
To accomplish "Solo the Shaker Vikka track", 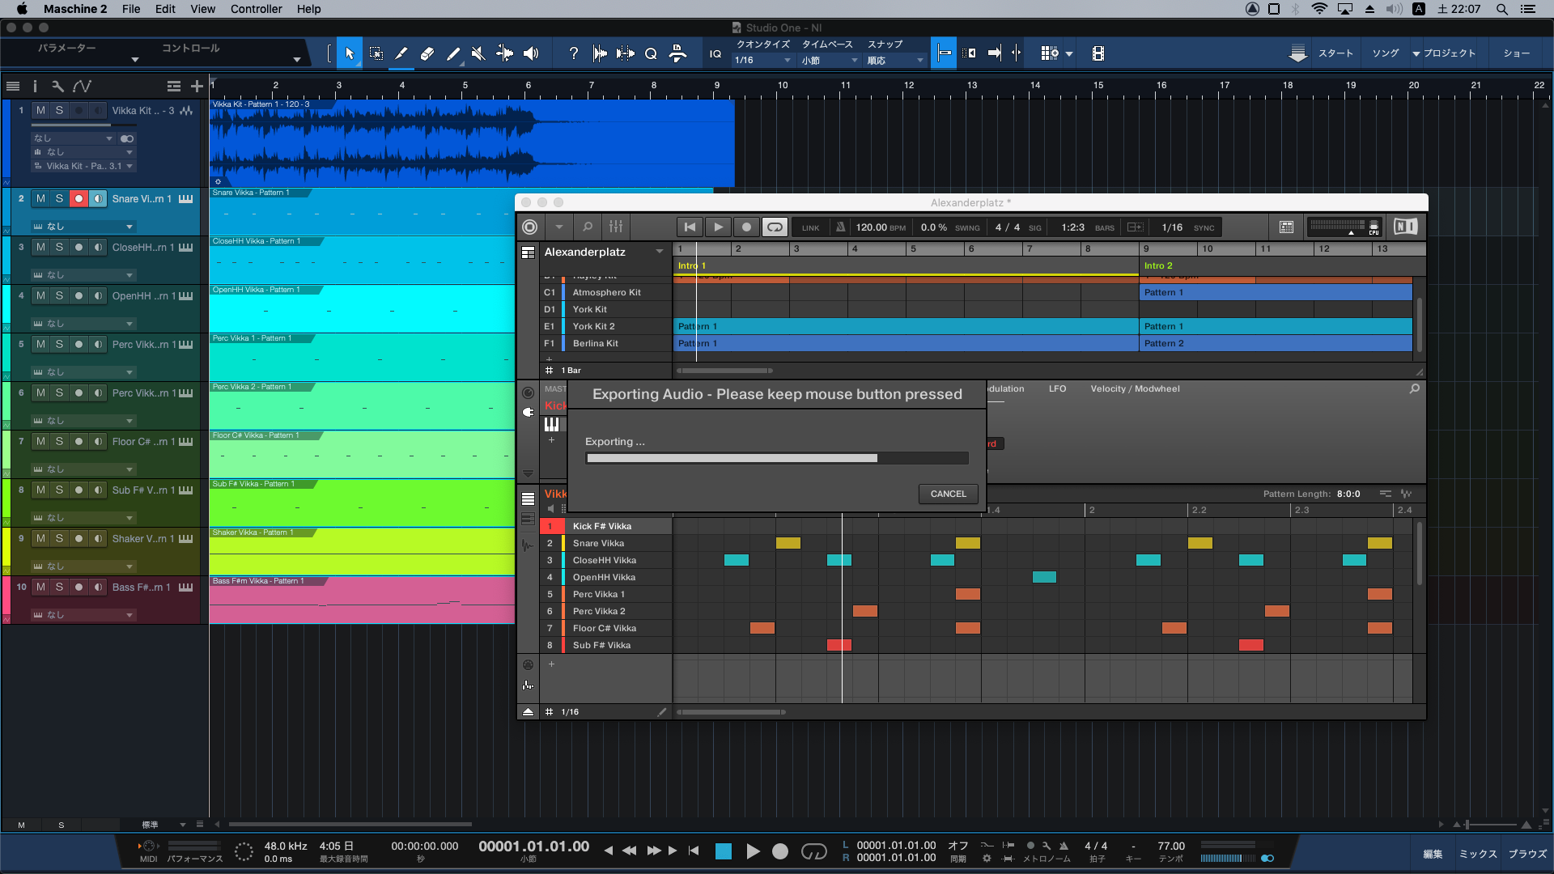I will click(x=59, y=538).
